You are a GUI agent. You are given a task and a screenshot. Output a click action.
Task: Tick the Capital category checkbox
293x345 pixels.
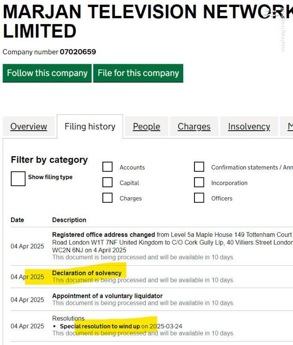tap(108, 182)
